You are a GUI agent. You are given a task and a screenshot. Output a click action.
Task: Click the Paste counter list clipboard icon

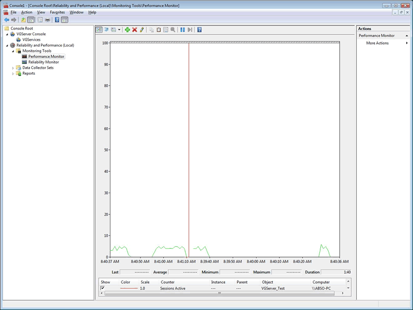158,30
